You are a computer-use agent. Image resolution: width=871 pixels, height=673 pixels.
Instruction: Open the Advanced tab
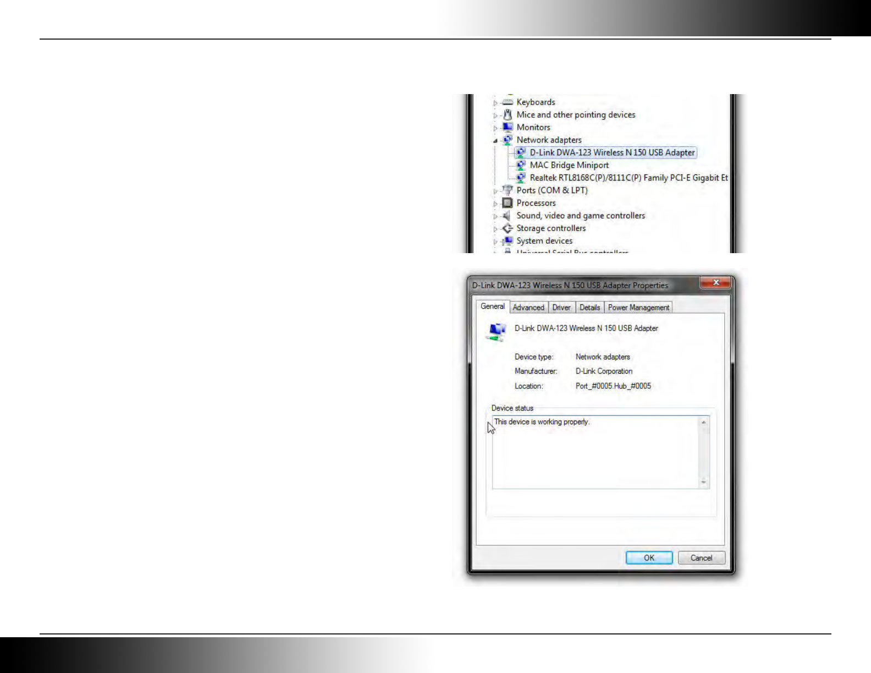(x=528, y=308)
